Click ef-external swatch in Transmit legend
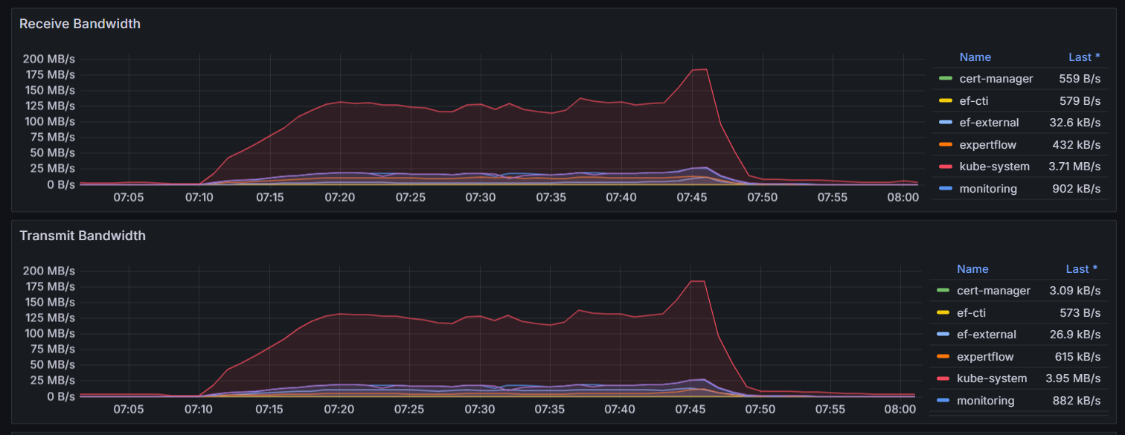Image resolution: width=1125 pixels, height=435 pixels. click(943, 335)
